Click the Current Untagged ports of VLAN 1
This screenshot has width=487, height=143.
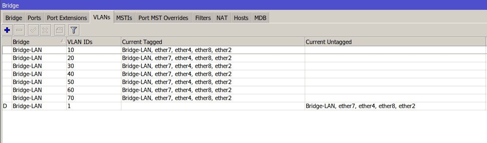[361, 106]
